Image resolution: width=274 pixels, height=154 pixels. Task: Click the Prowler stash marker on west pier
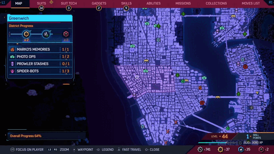click(x=134, y=95)
